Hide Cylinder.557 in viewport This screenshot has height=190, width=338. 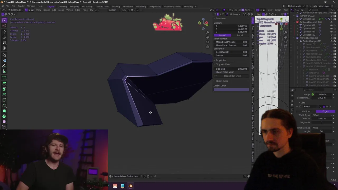click(331, 25)
